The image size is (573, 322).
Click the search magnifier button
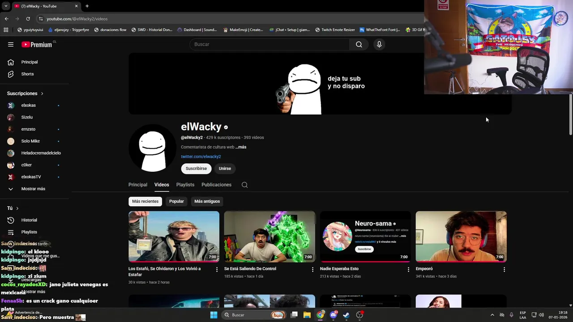[x=359, y=44]
